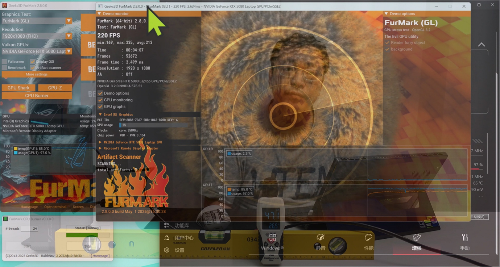This screenshot has height=267, width=500.
Task: Click Start in the CPU Burner window
Action: (27, 246)
